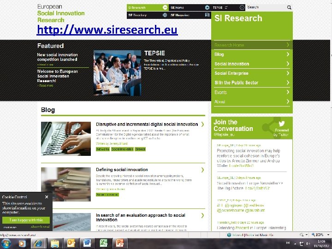The width and height of the screenshot is (332, 249).
Task: Click the SIE Home round icon
Action: coord(207,8)
